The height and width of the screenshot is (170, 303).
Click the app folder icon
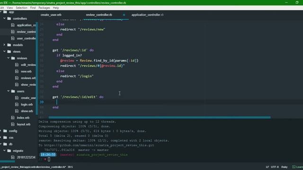5,12
